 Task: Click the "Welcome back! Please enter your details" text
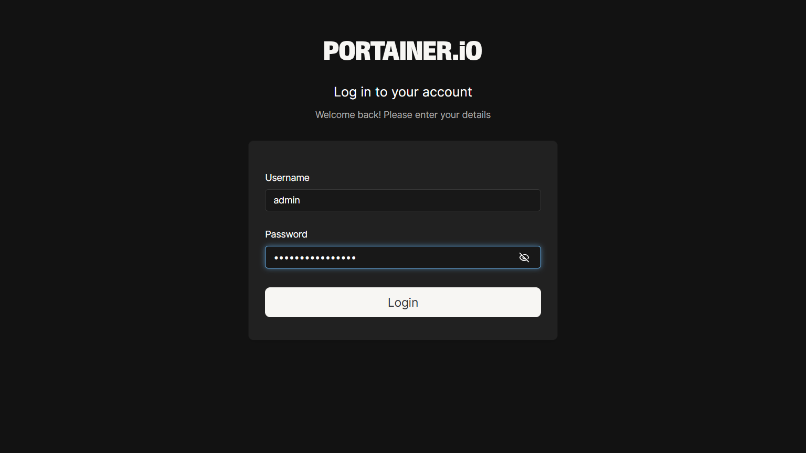tap(402, 115)
